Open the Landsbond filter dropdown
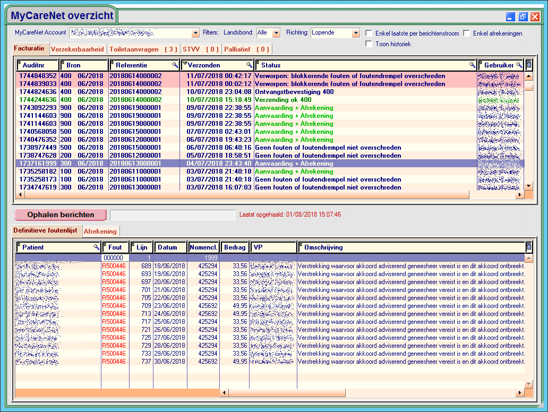Viewport: 548px width, 412px height. pyautogui.click(x=276, y=33)
